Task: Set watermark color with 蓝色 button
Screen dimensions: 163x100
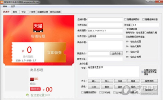Action: click(x=120, y=87)
